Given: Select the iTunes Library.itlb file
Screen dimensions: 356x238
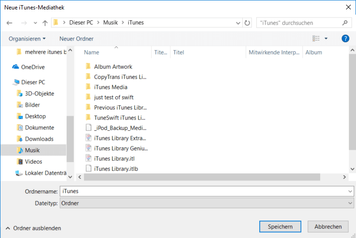Looking at the screenshot, I should coord(112,169).
